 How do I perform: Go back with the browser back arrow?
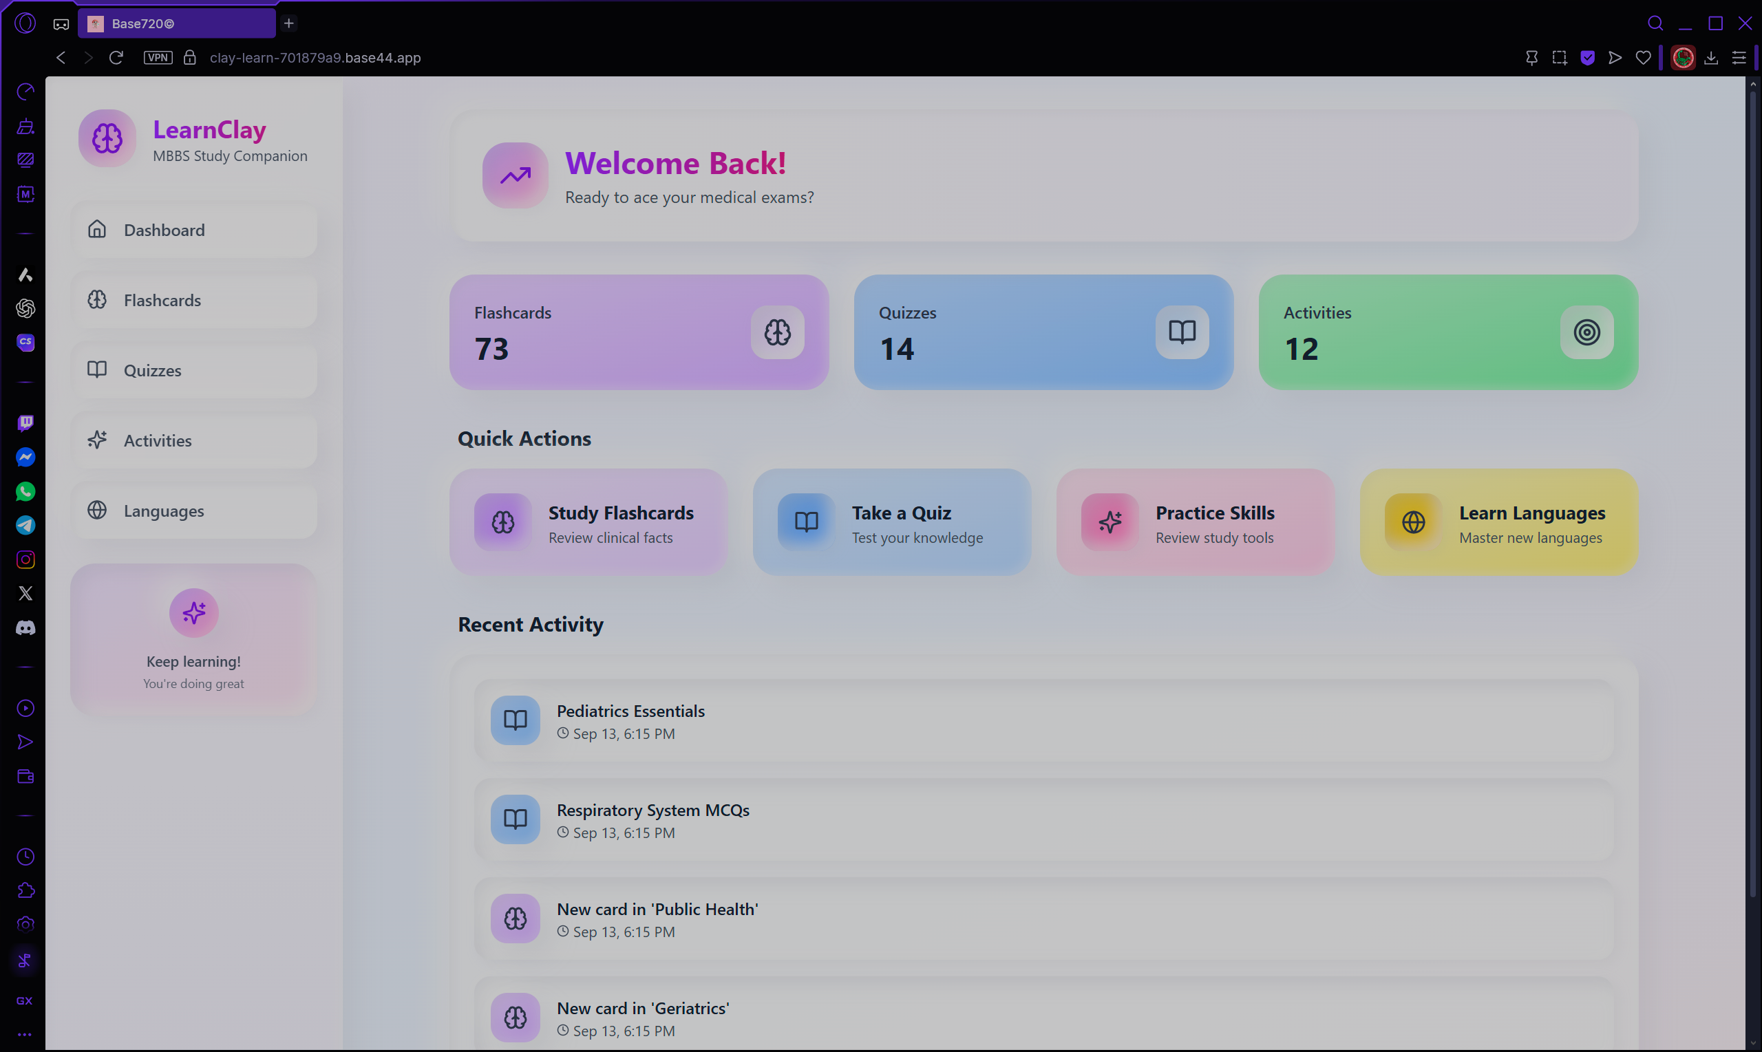[x=61, y=57]
